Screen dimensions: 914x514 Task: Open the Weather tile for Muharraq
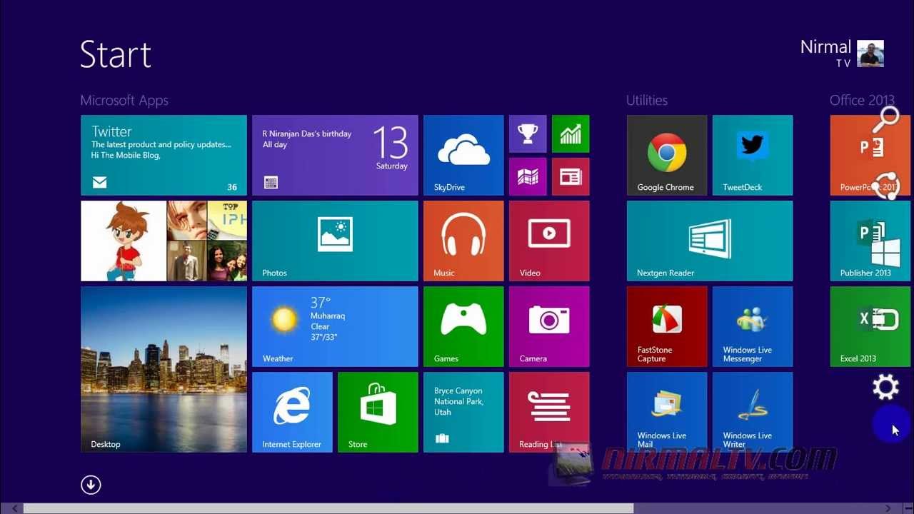[335, 326]
